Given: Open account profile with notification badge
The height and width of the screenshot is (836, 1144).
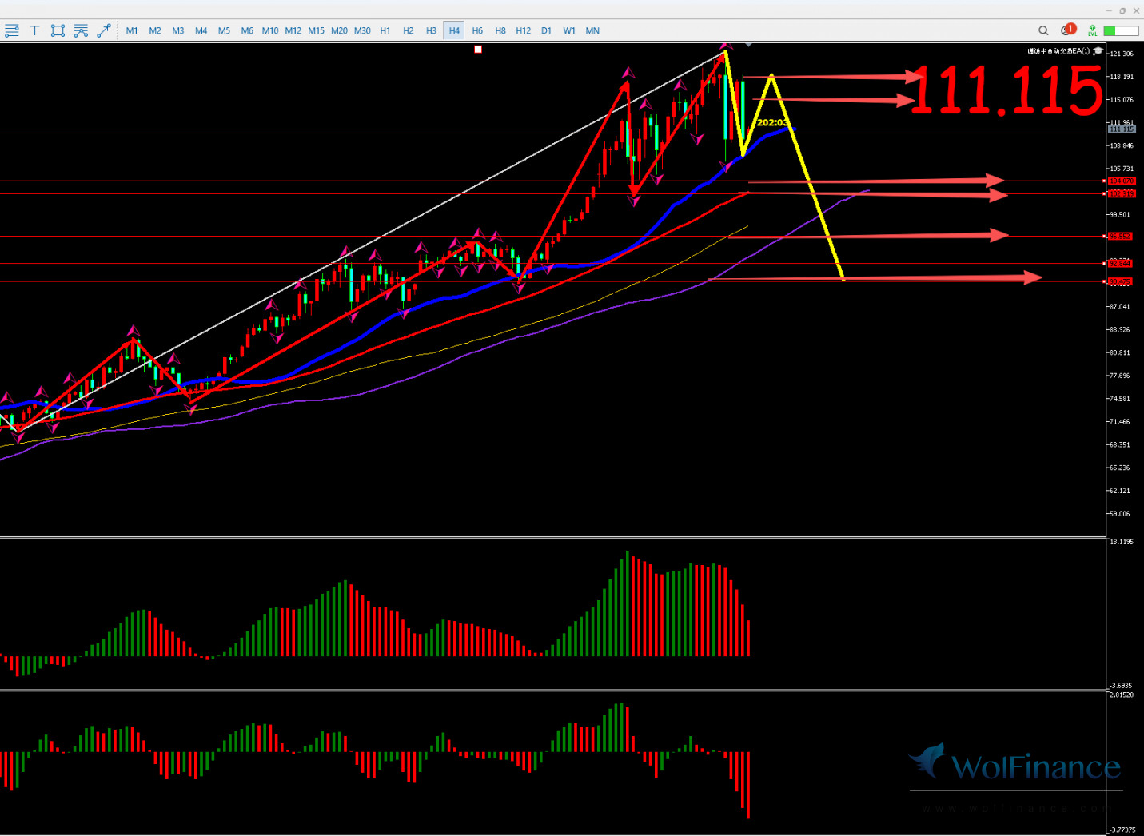Looking at the screenshot, I should (1067, 30).
